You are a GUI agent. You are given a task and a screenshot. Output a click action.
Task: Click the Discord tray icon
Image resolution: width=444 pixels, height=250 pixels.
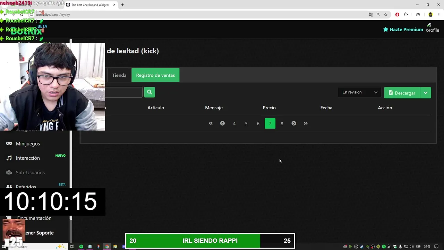coord(345,247)
